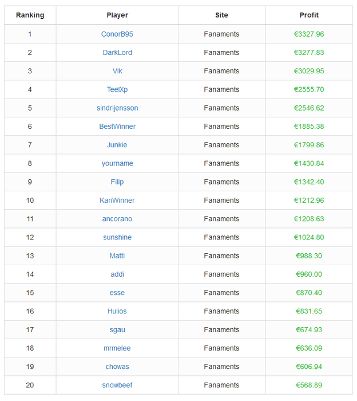The height and width of the screenshot is (401, 357).
Task: Click the Player column header
Action: [x=117, y=15]
